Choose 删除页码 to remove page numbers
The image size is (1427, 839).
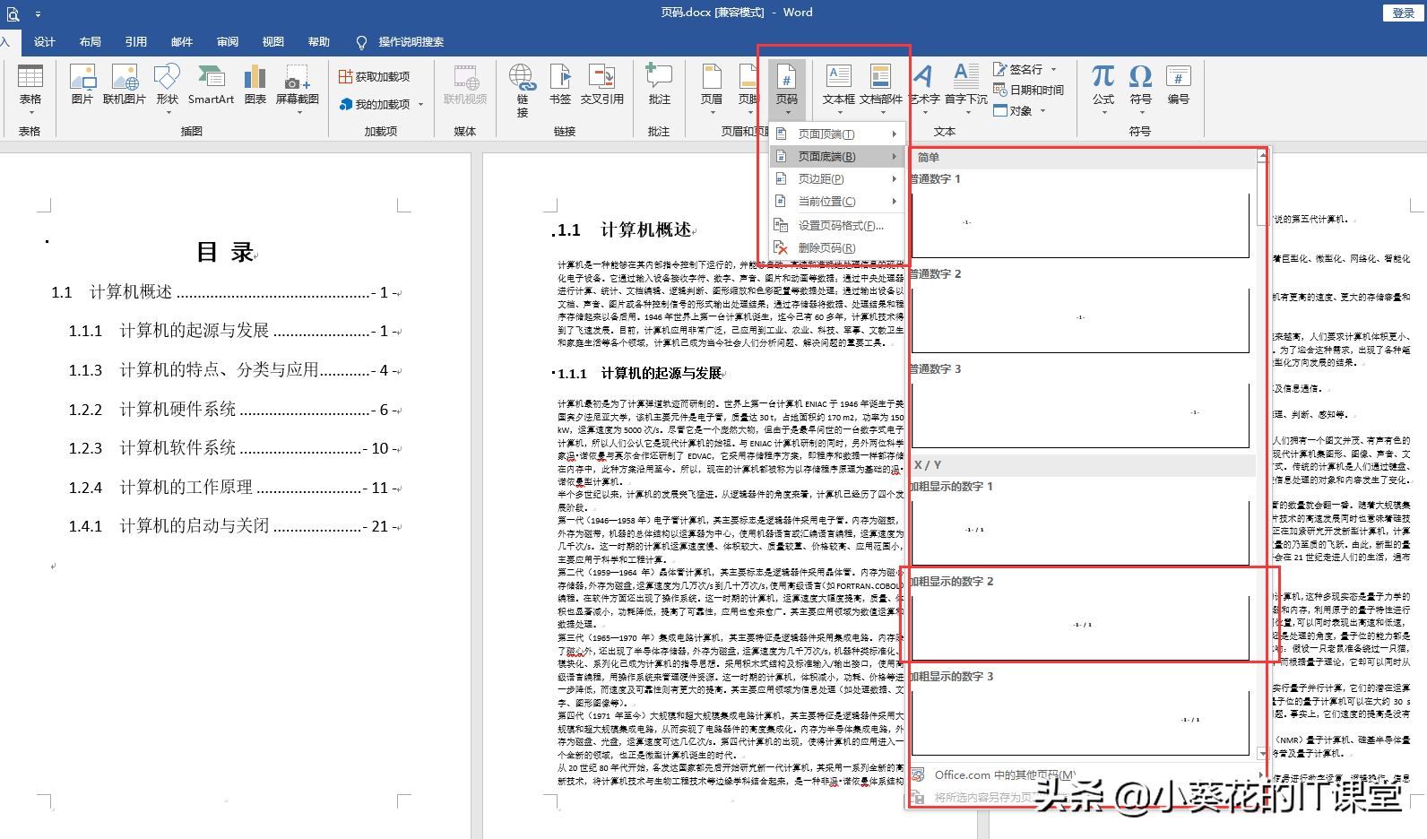(x=837, y=247)
